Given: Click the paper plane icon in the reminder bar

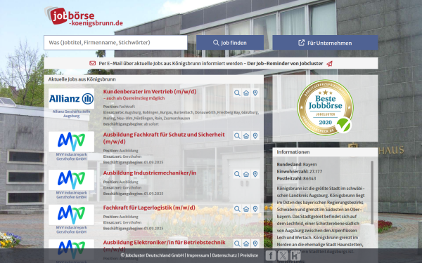Looking at the screenshot, I should [x=329, y=64].
